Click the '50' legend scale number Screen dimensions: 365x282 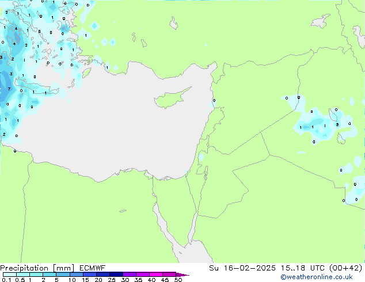pos(178,280)
